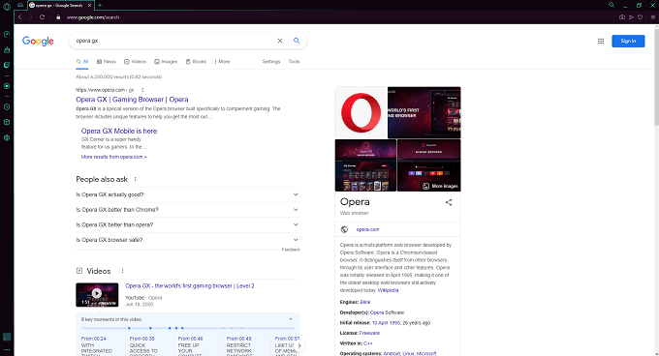Open GX Cleaner from the sidebar
The height and width of the screenshot is (356, 659).
7,50
